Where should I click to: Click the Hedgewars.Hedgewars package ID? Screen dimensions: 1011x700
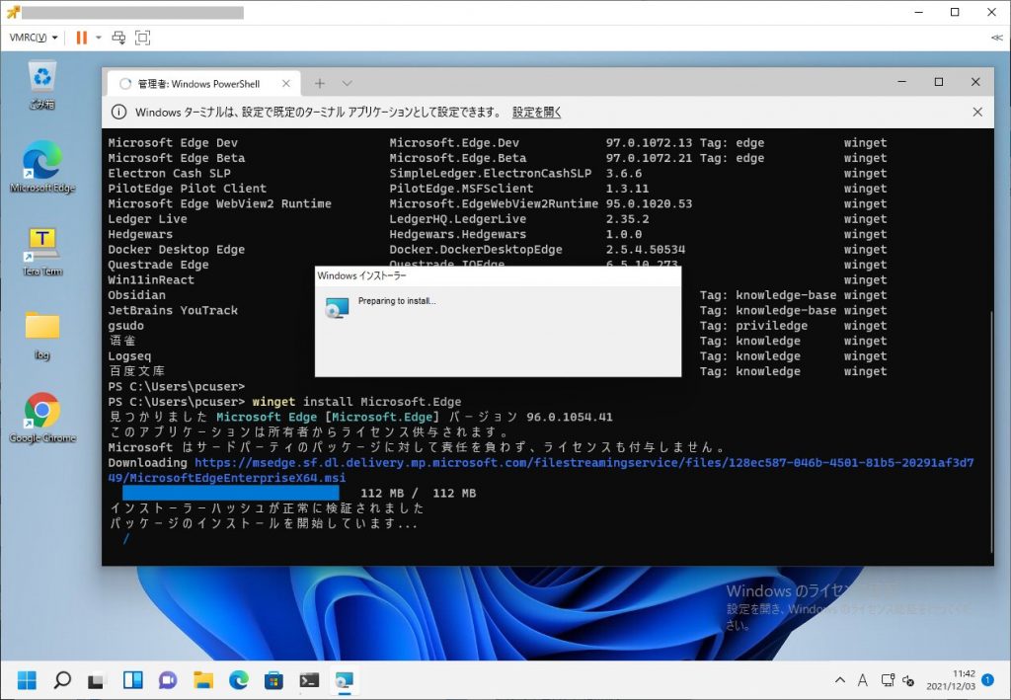point(457,234)
